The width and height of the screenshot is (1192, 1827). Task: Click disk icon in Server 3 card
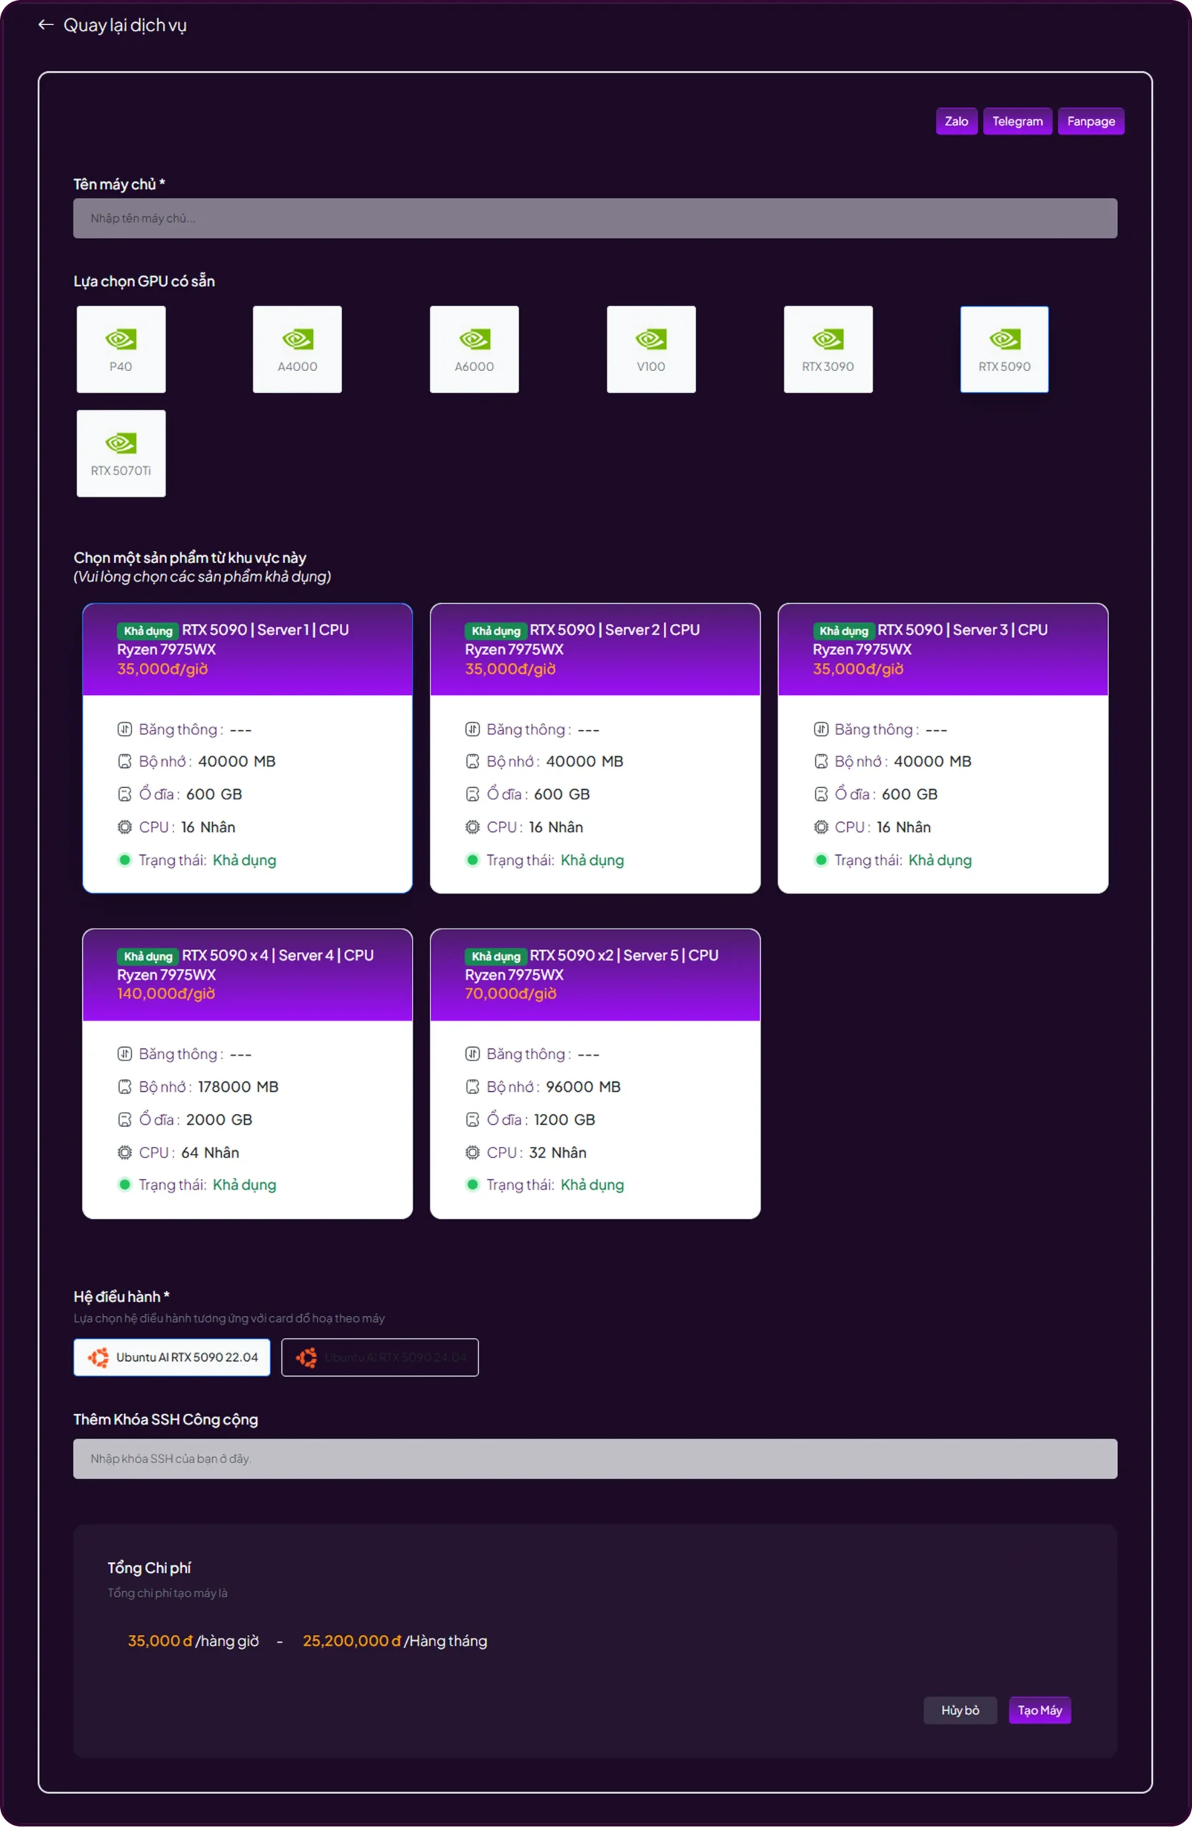pos(821,794)
